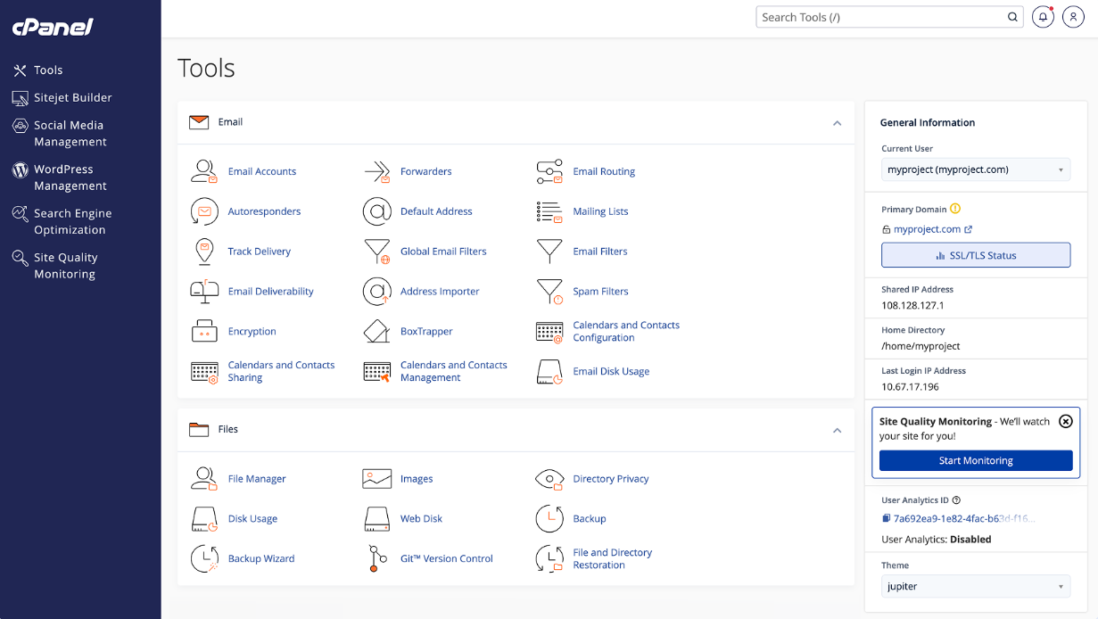Click the Email Disk Usage icon
Image resolution: width=1098 pixels, height=619 pixels.
[549, 371]
